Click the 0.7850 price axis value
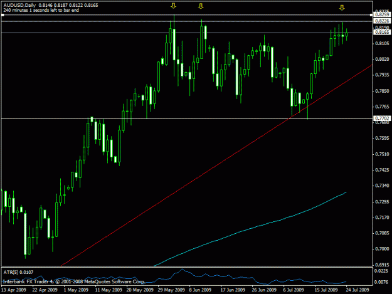Screen dimensions: 392x294 click(382, 91)
